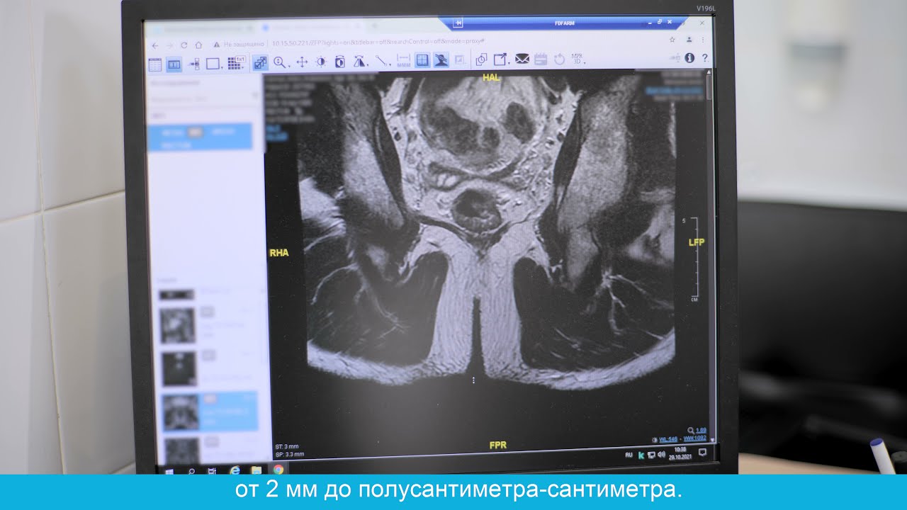907x510 pixels.
Task: Open the screen layout rectangle dropdown
Action: 214,64
